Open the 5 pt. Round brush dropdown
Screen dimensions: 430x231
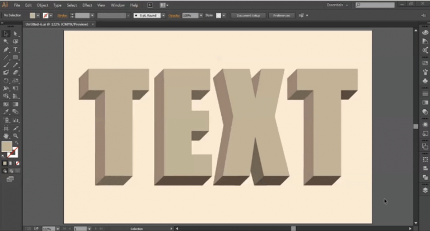[x=163, y=16]
